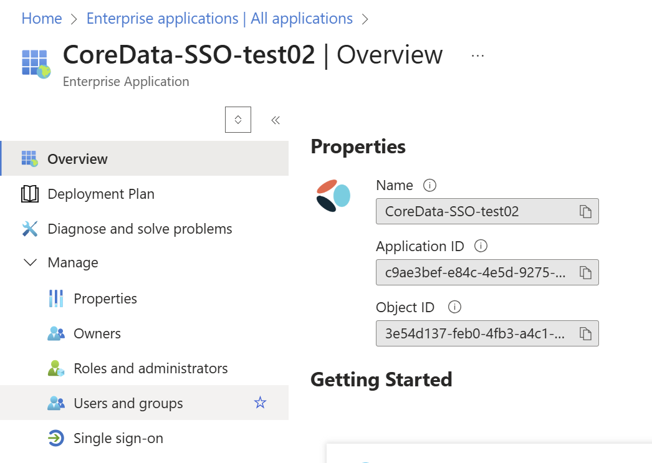Screen dimensions: 652x463
Task: Open Deployment Plan page
Action: 100,194
